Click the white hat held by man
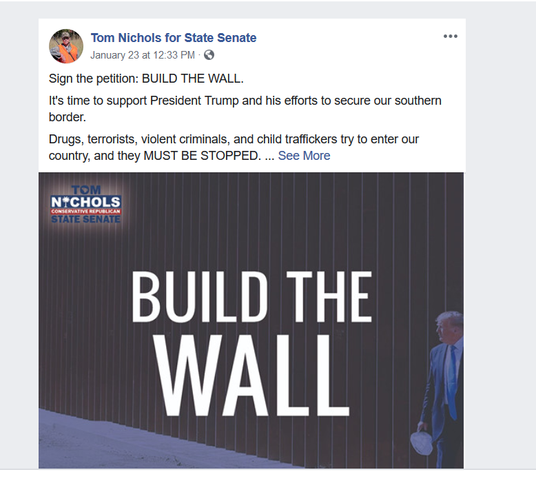 point(421,443)
